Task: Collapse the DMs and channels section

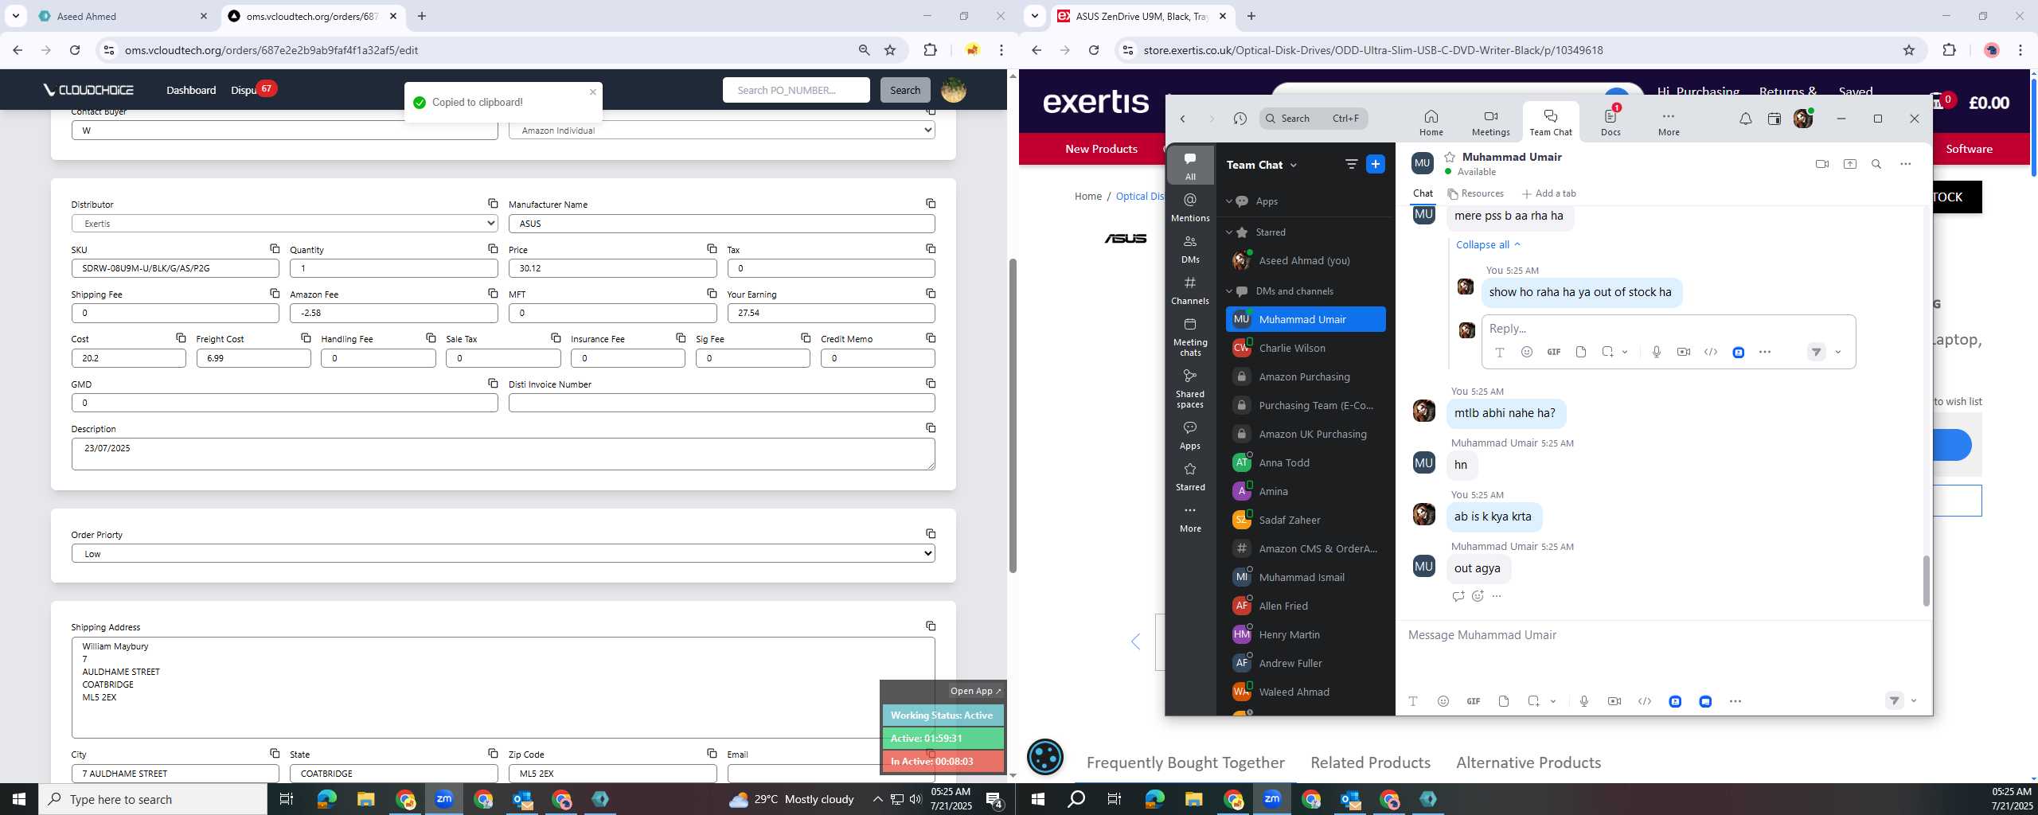Action: pos(1229,291)
